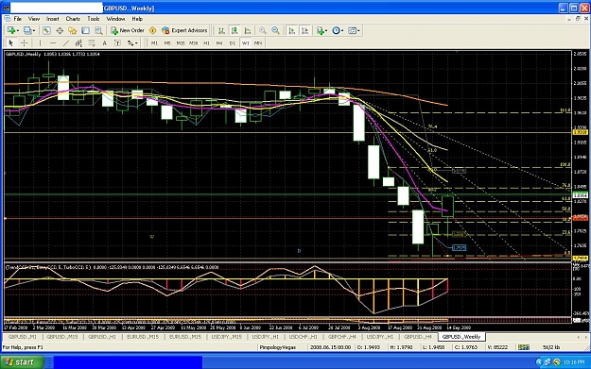Switch timeframe to D1

[233, 43]
